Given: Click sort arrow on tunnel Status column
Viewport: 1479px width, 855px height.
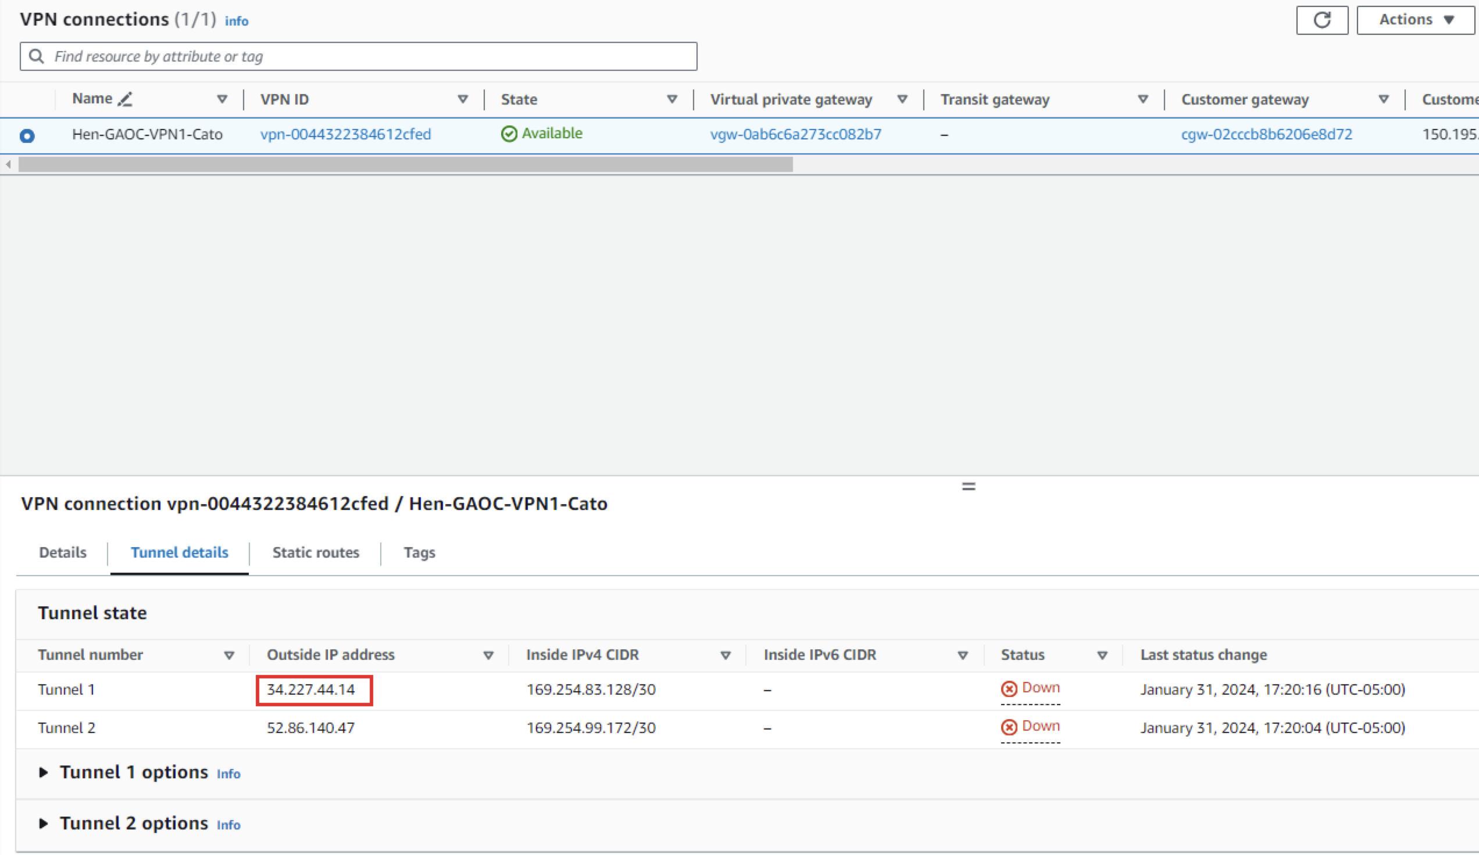Looking at the screenshot, I should 1102,655.
